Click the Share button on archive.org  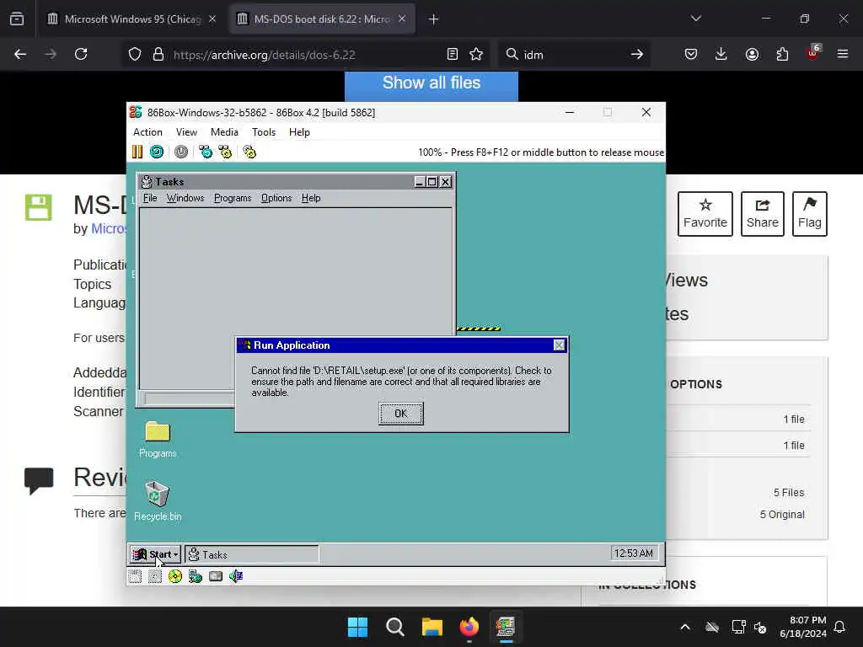coord(762,213)
